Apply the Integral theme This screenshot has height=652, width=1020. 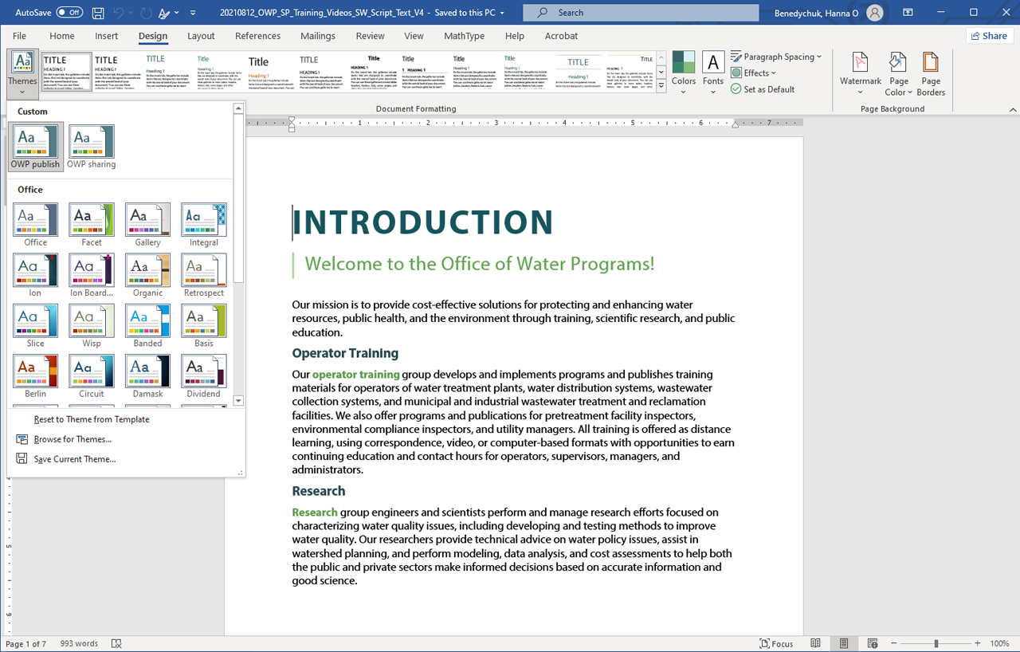click(204, 225)
